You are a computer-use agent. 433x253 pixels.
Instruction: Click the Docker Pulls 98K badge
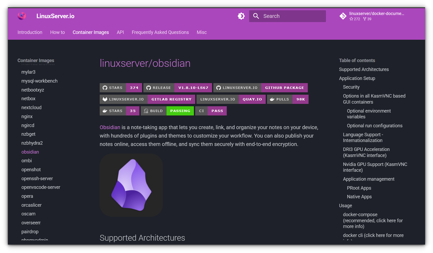[x=288, y=99]
